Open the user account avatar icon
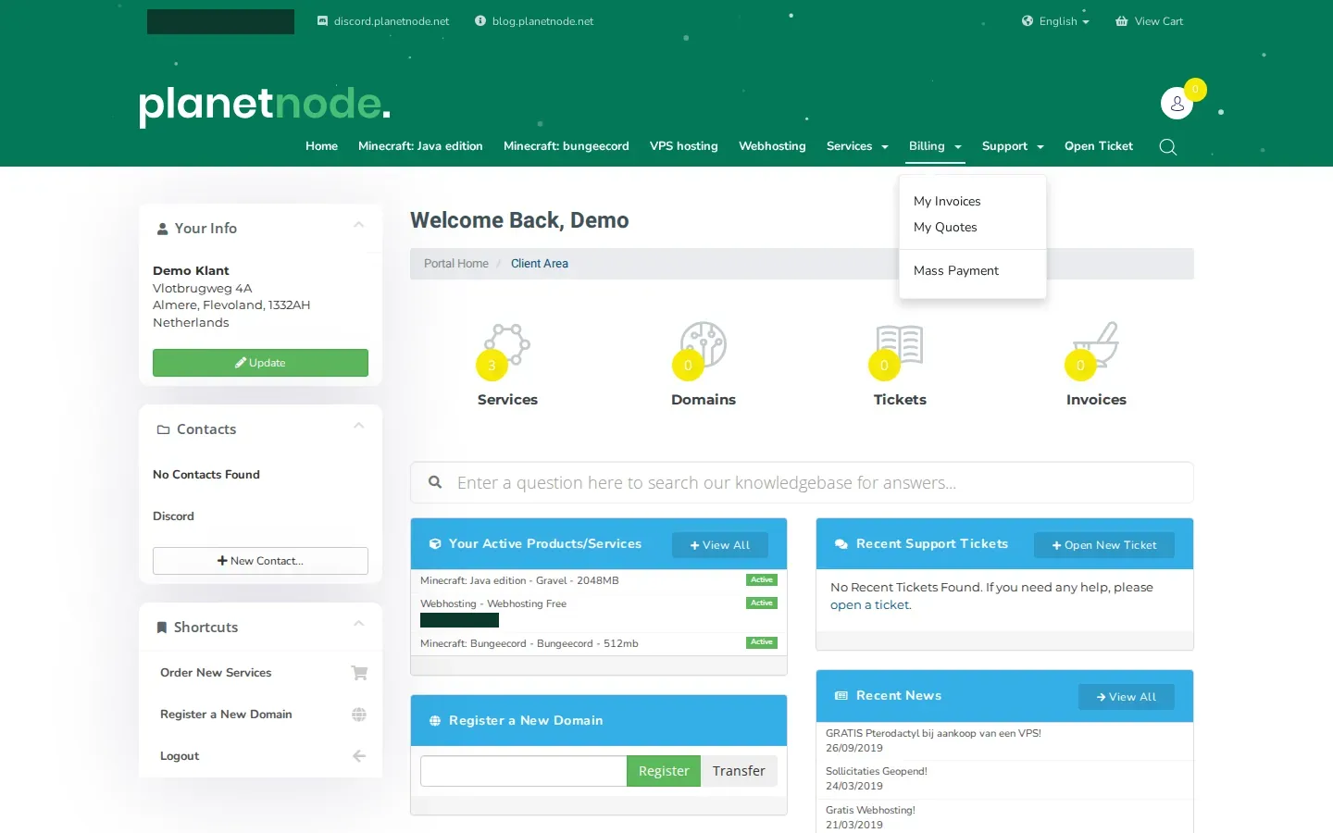 pos(1177,104)
